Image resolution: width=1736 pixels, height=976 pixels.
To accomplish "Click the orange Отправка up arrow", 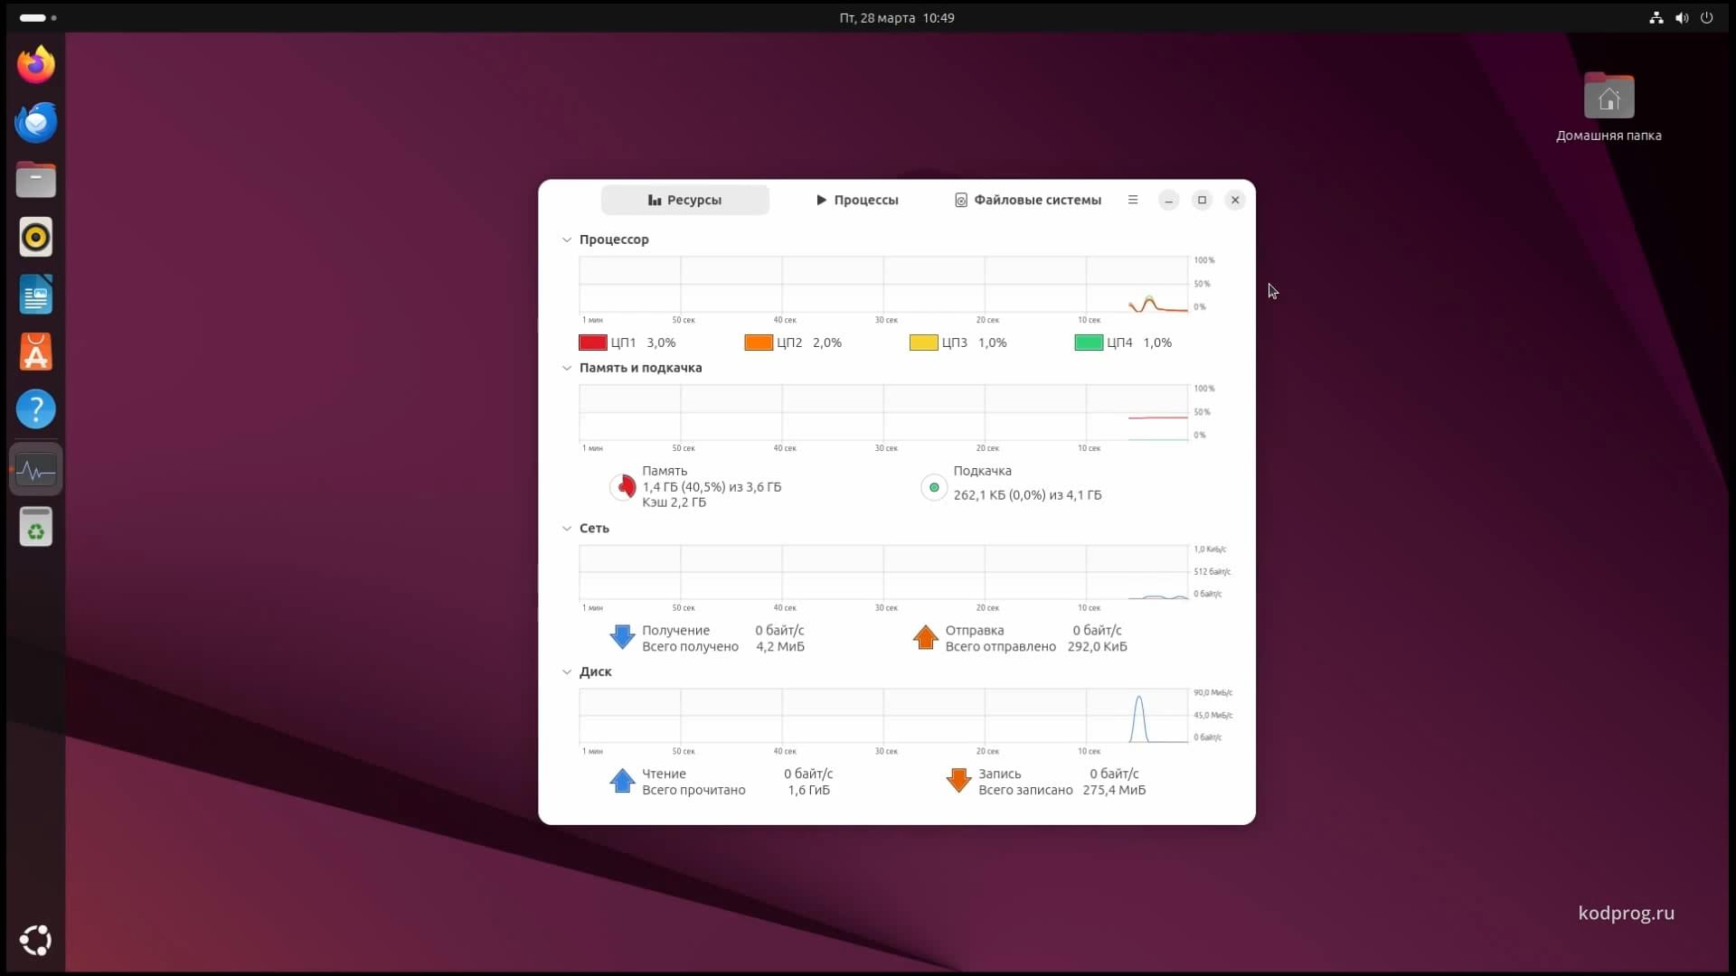I will [926, 637].
